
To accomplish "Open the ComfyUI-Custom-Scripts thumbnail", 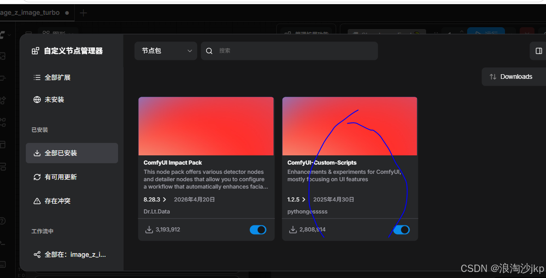I will (350, 126).
